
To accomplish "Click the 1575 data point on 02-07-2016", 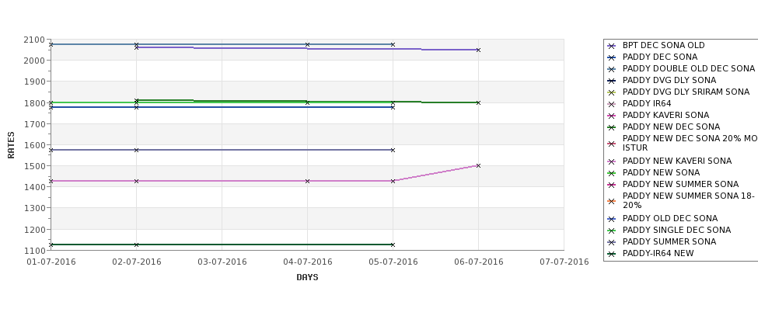I will click(136, 150).
